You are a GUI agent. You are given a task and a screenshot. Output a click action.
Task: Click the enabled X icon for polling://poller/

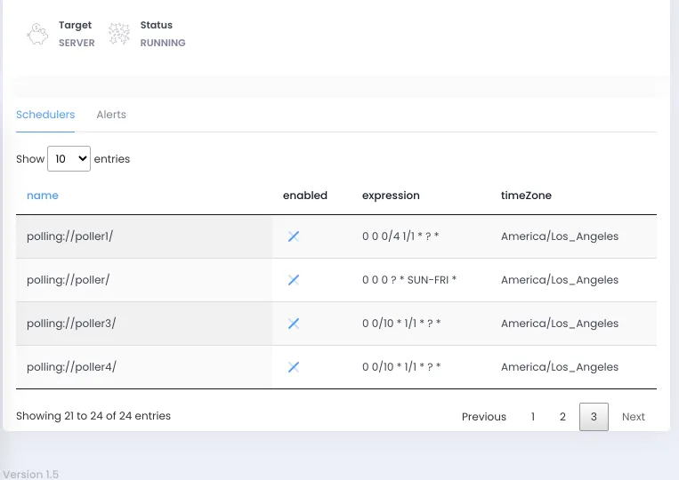coord(294,280)
